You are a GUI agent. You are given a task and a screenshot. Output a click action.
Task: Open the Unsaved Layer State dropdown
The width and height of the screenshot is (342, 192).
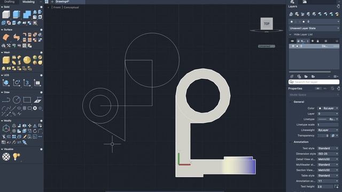(x=314, y=28)
